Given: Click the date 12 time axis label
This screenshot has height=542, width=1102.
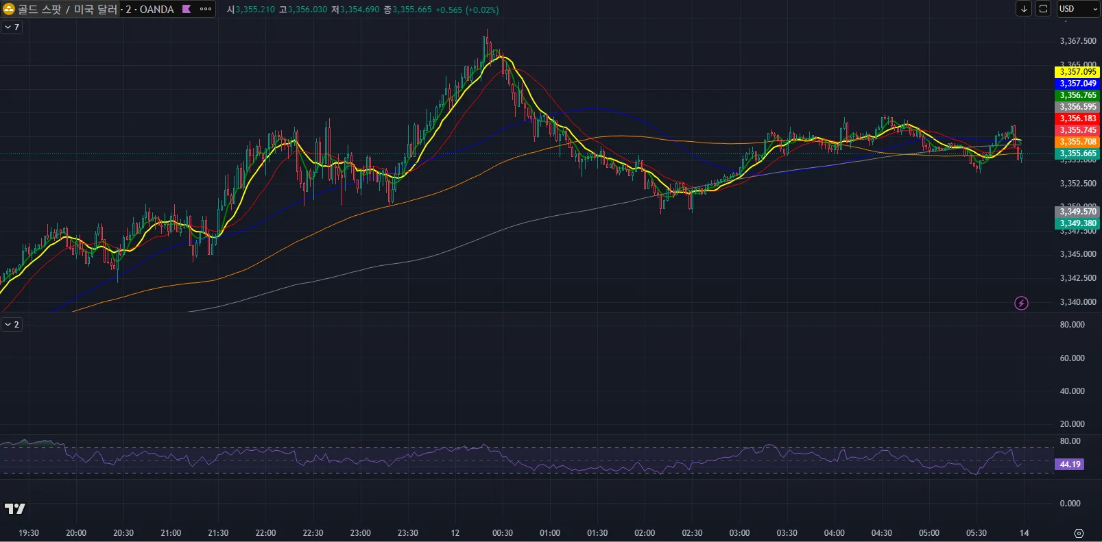Looking at the screenshot, I should tap(455, 533).
